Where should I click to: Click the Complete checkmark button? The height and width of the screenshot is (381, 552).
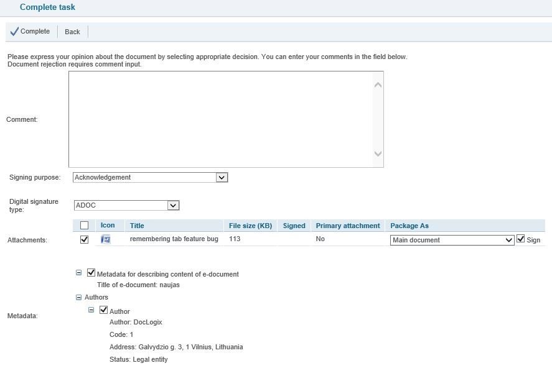30,32
